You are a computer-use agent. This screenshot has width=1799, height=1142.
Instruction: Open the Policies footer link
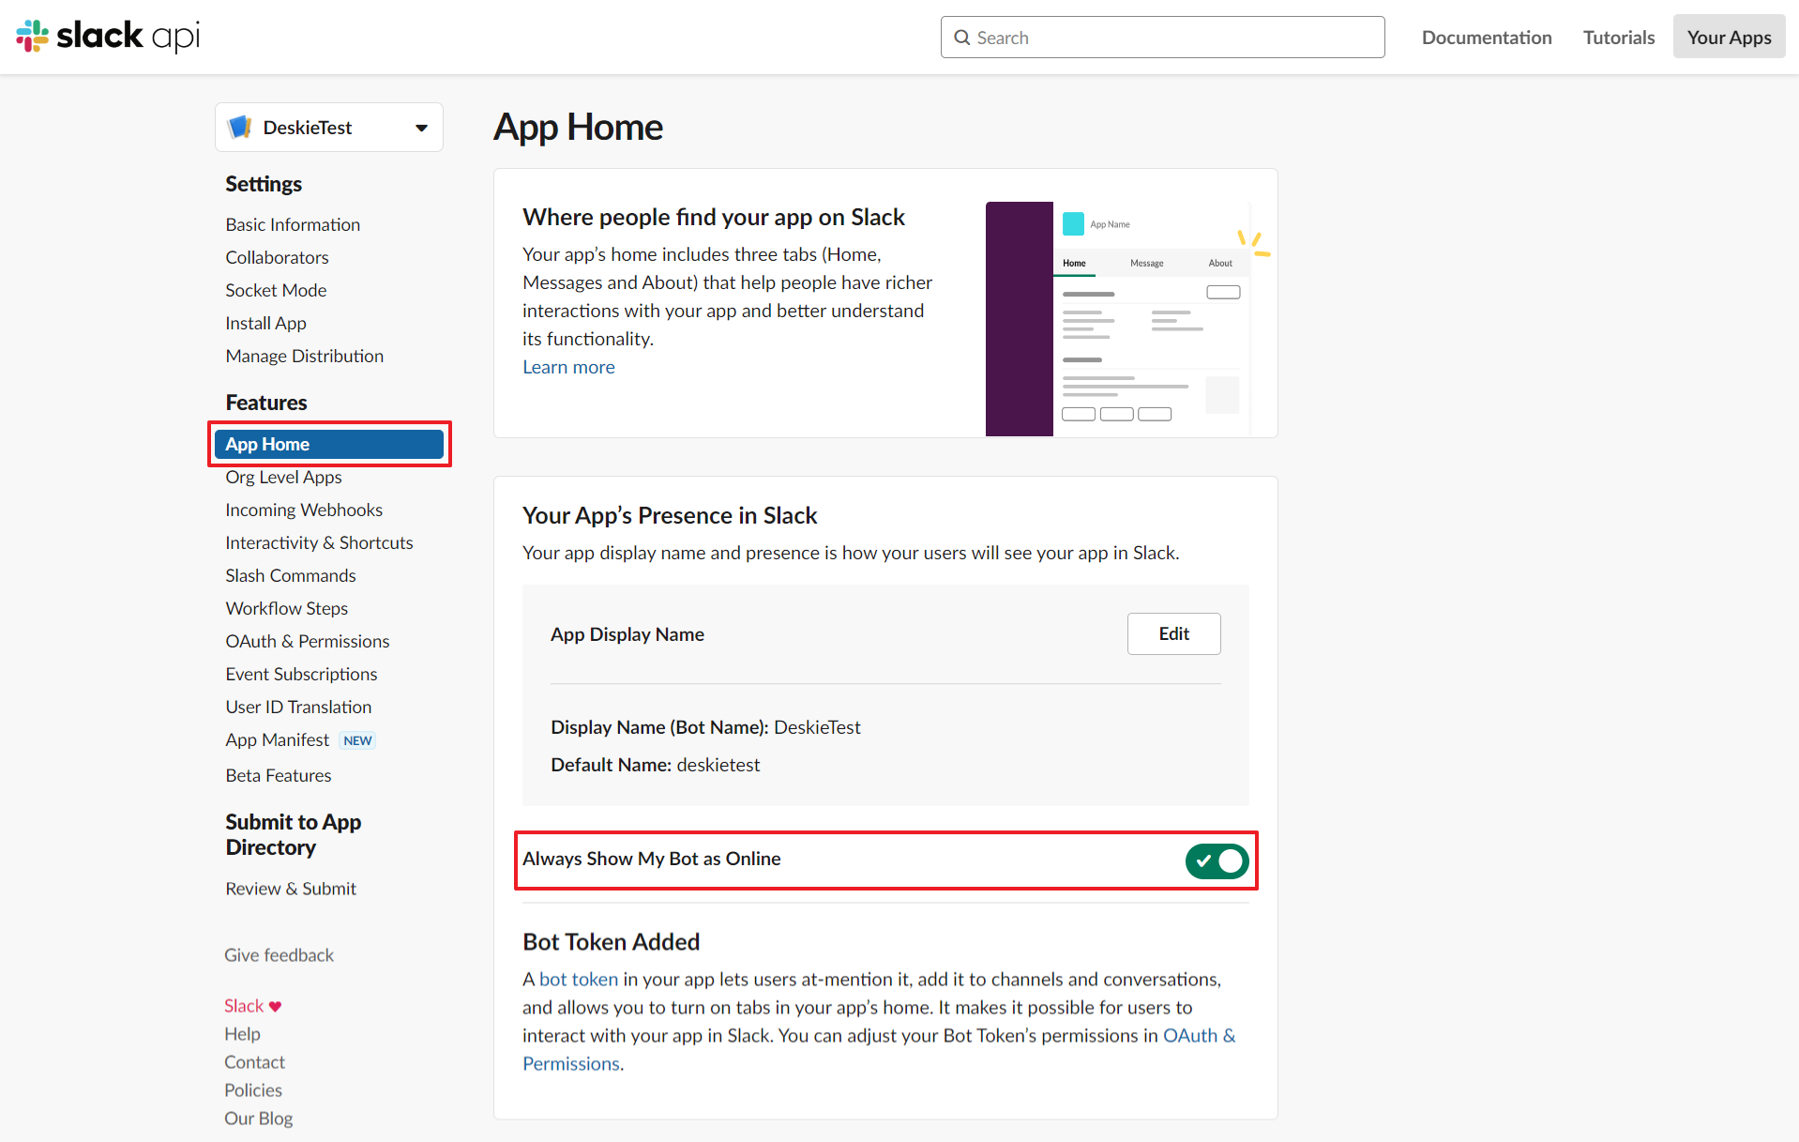253,1090
